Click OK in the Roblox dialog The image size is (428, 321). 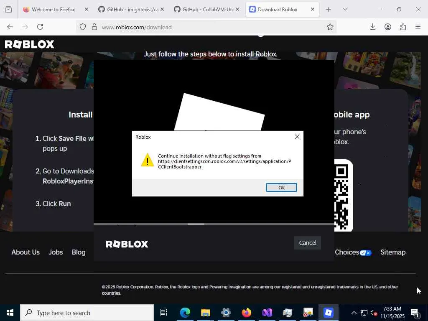(x=281, y=188)
